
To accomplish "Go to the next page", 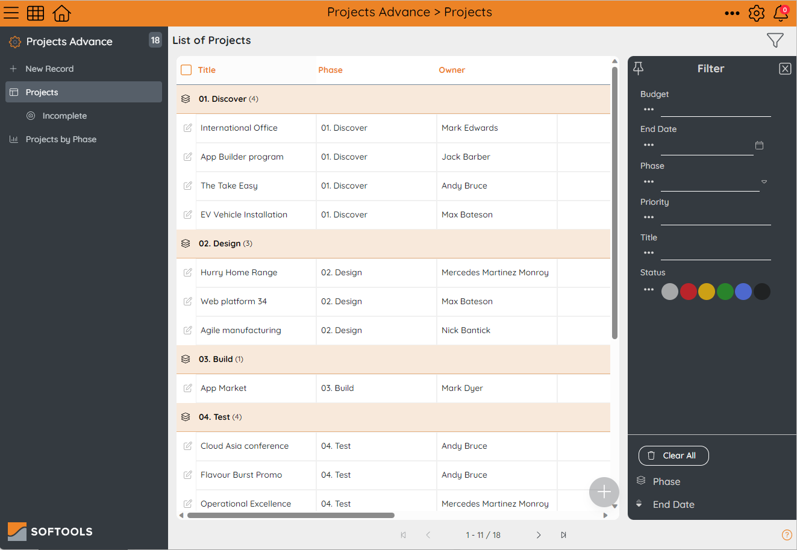I will tap(539, 535).
